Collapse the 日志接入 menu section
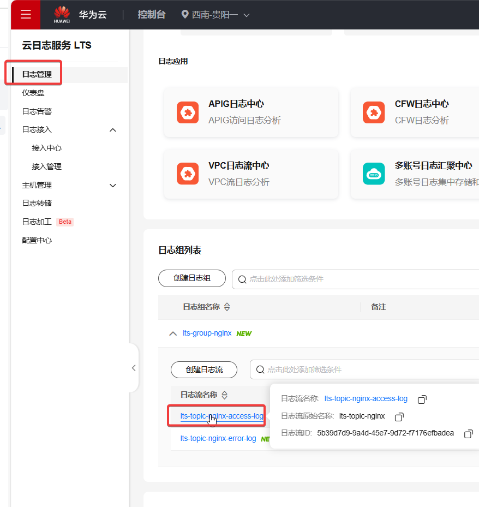Screen dimensions: 479x507 pyautogui.click(x=113, y=130)
